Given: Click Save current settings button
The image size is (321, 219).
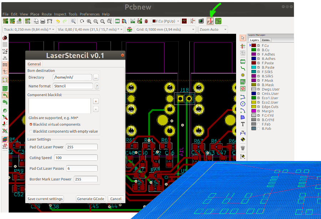Looking at the screenshot, I should (x=45, y=199).
